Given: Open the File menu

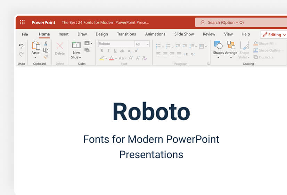Looking at the screenshot, I should (25, 34).
